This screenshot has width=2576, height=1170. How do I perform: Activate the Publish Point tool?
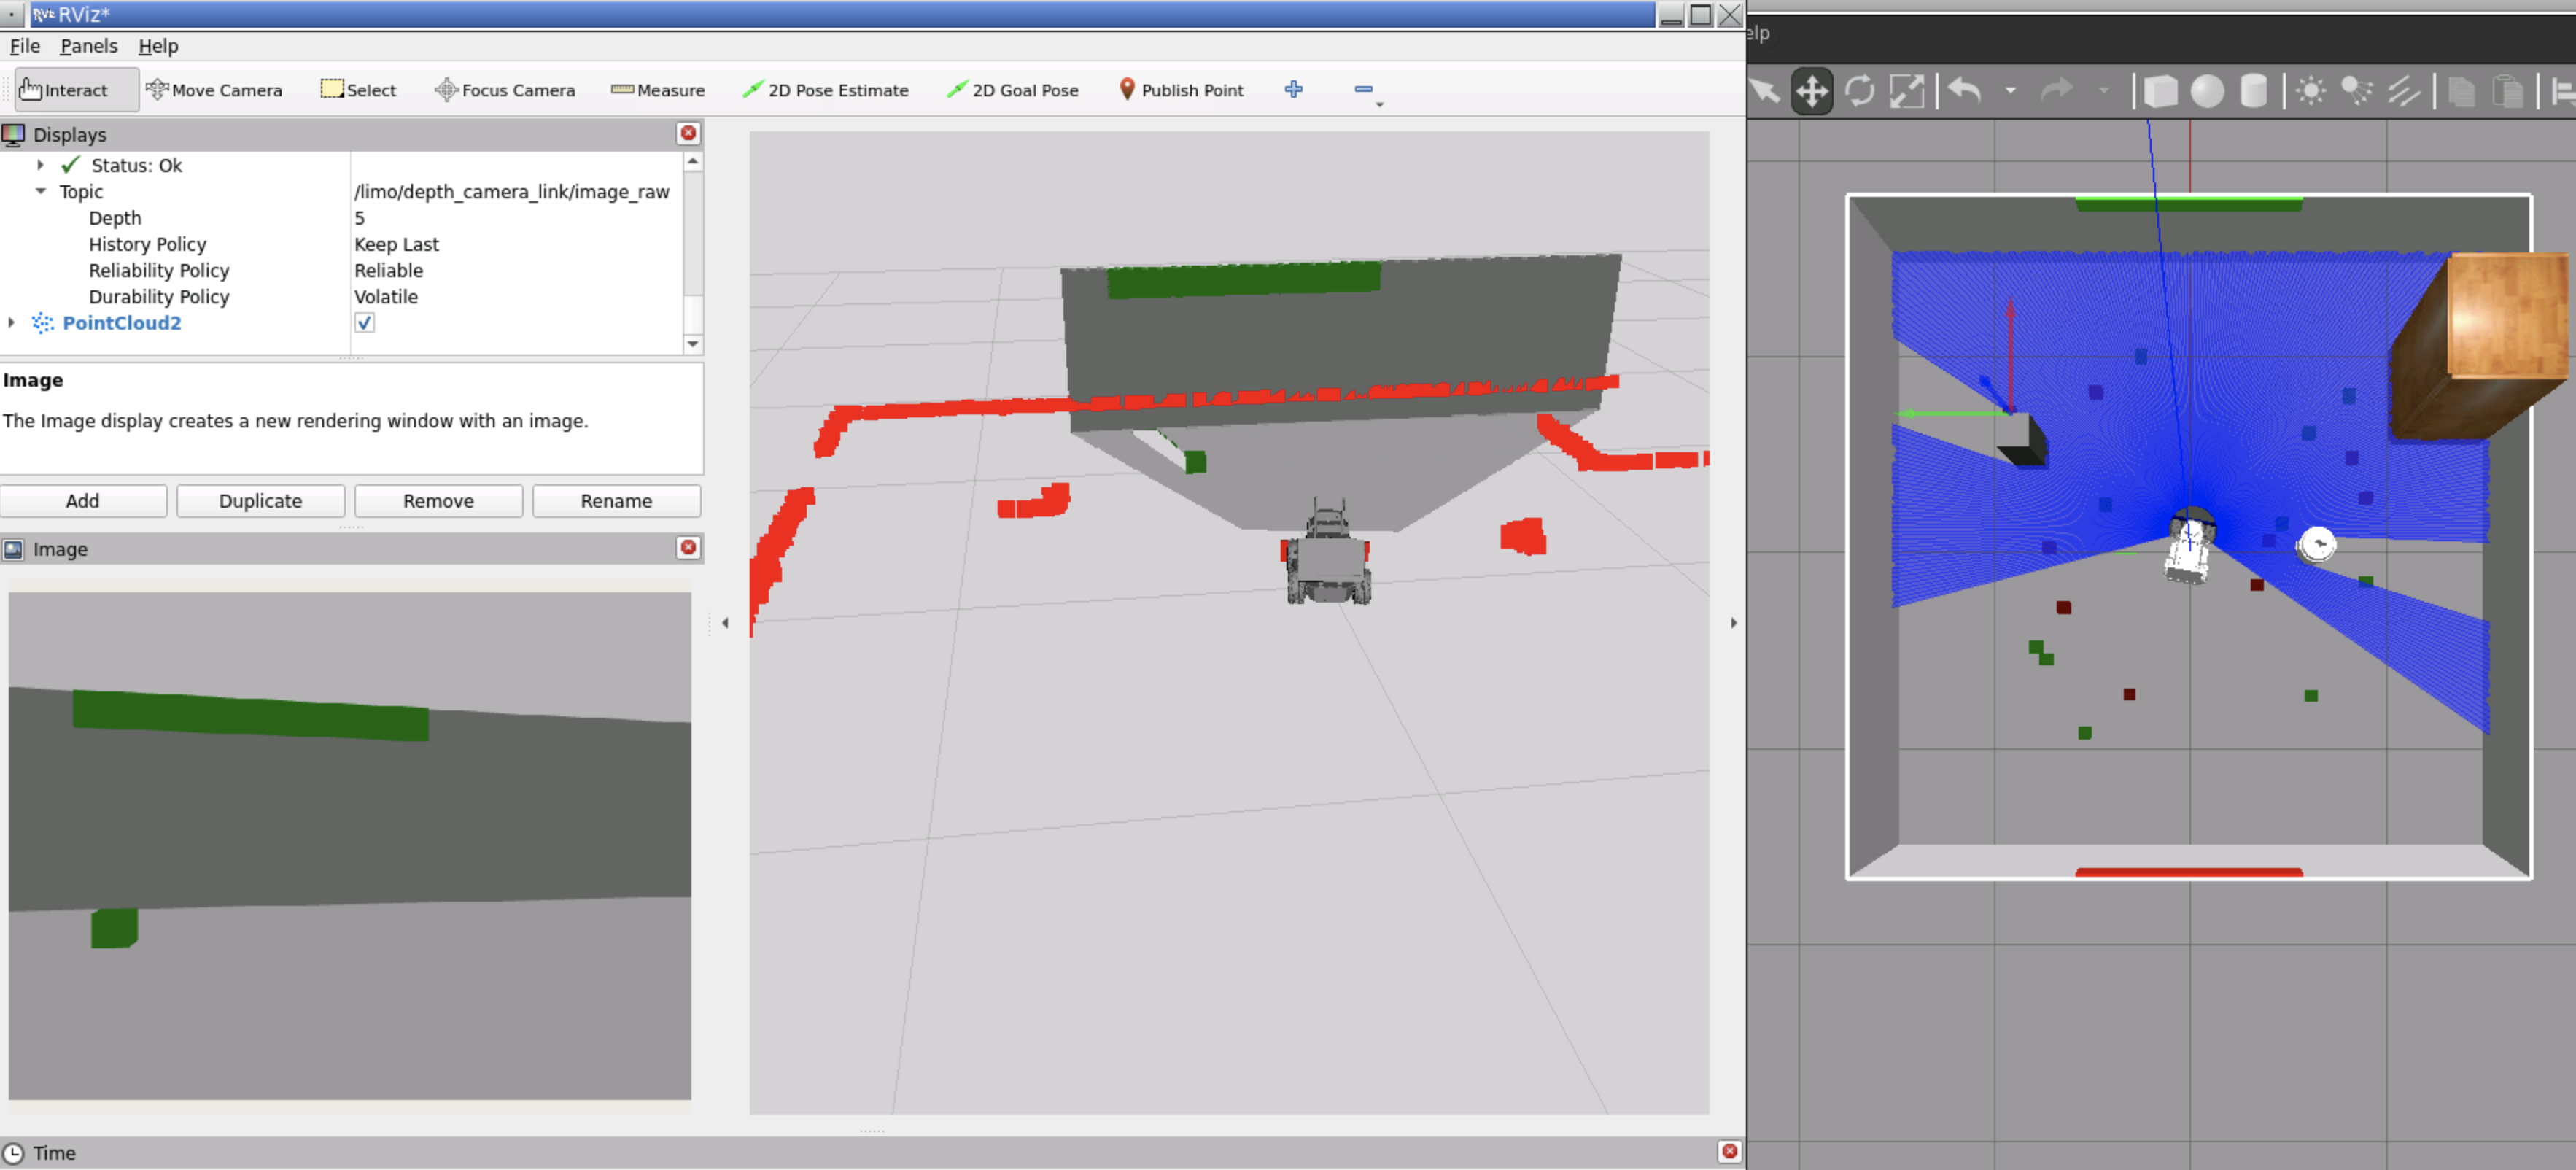click(1180, 90)
